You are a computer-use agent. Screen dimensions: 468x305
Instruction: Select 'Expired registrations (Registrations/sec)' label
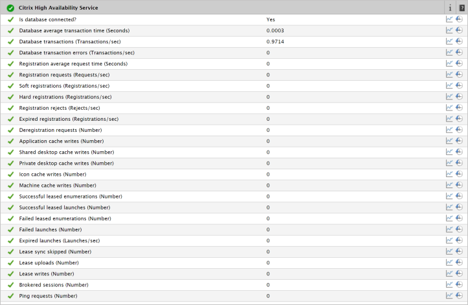[x=69, y=119]
